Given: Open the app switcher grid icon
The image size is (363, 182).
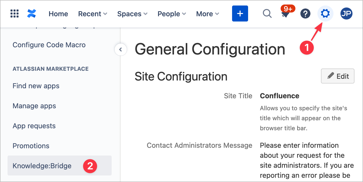Looking at the screenshot, I should point(15,13).
